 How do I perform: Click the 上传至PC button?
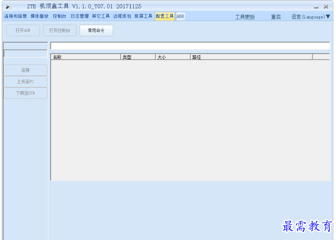point(25,82)
